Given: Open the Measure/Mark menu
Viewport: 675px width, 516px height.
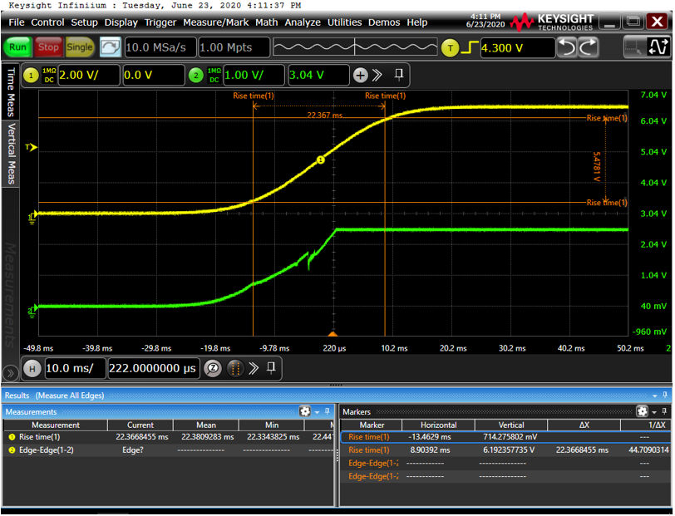Looking at the screenshot, I should pyautogui.click(x=215, y=22).
